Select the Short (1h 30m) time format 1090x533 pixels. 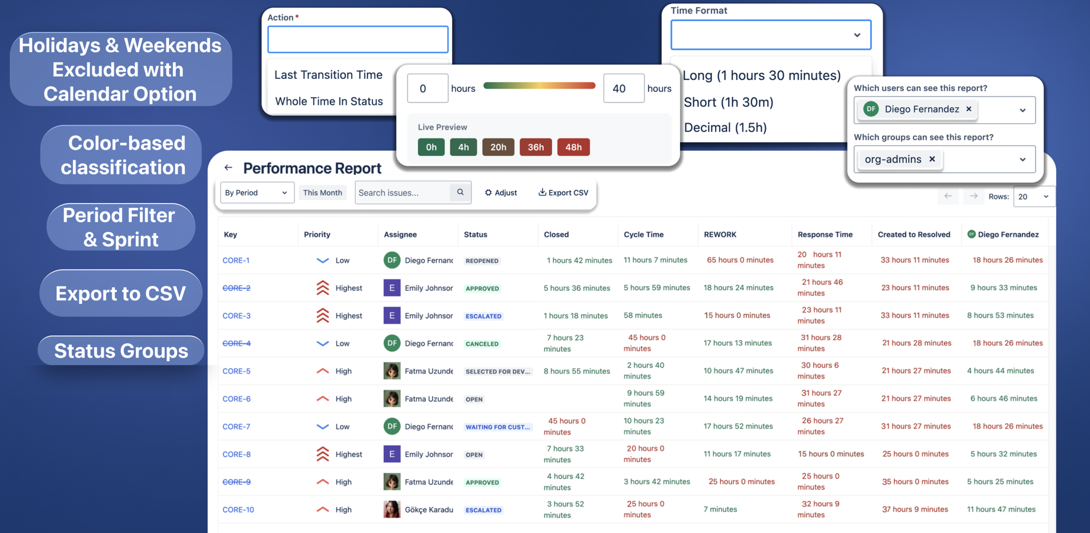[x=728, y=102]
